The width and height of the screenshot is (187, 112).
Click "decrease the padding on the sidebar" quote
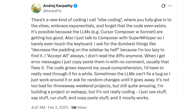[67, 50]
